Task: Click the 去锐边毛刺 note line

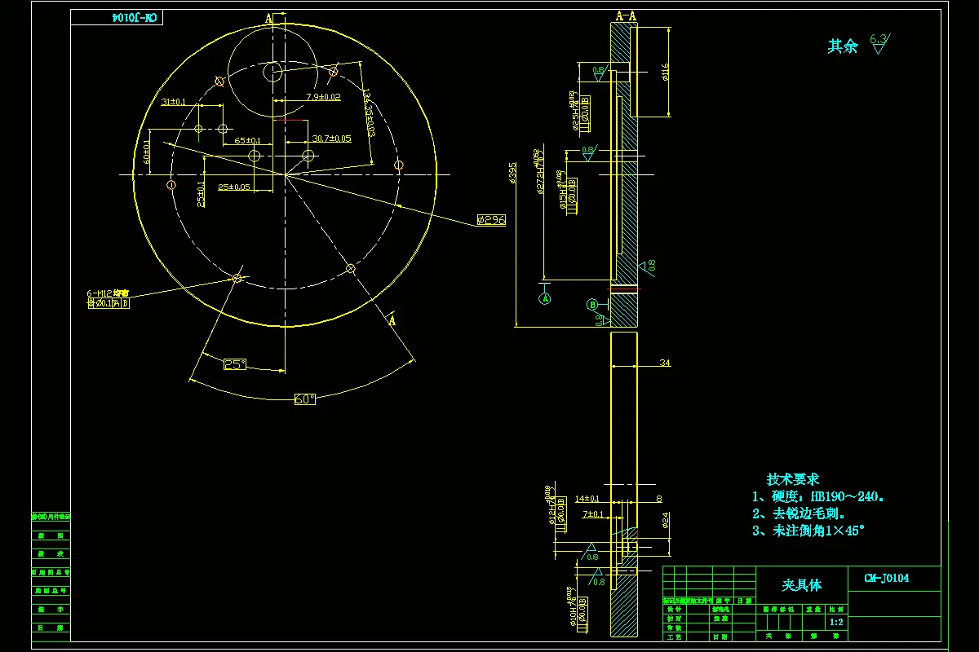Action: pos(798,513)
